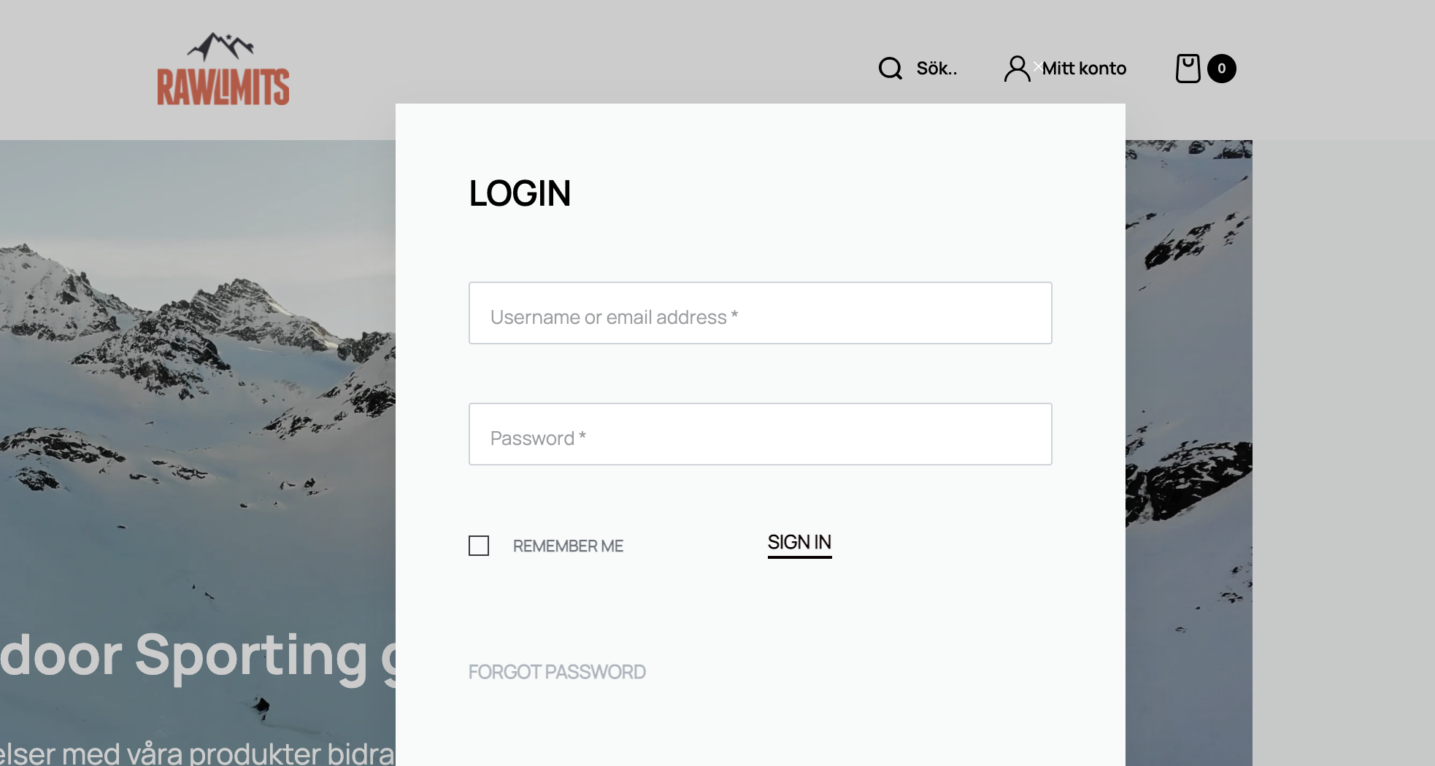Click the shopping bag cart icon
This screenshot has width=1435, height=766.
pyautogui.click(x=1188, y=69)
